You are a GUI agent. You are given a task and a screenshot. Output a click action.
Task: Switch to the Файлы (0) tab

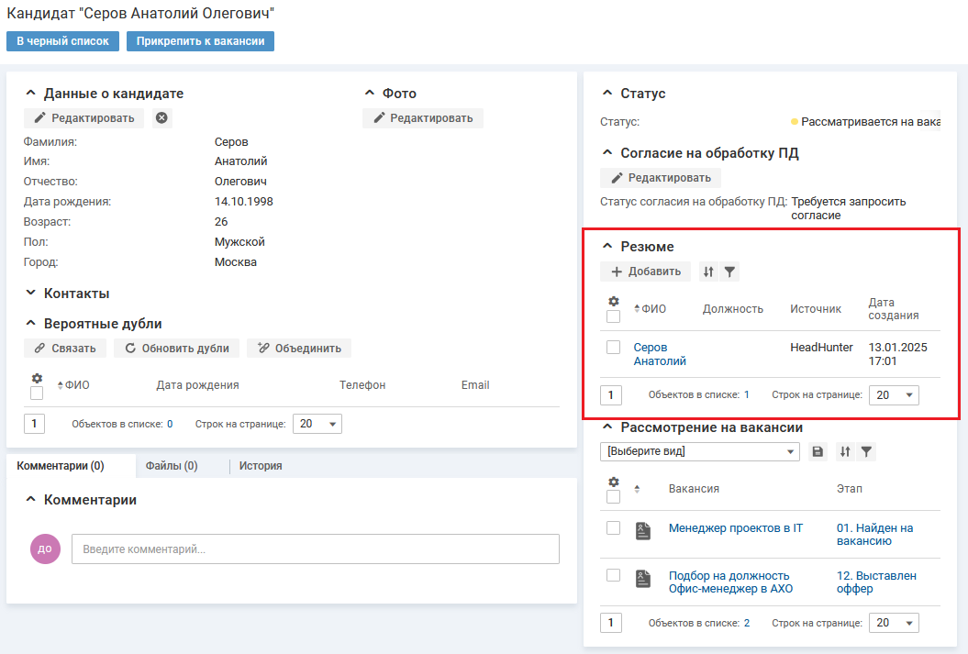point(172,466)
